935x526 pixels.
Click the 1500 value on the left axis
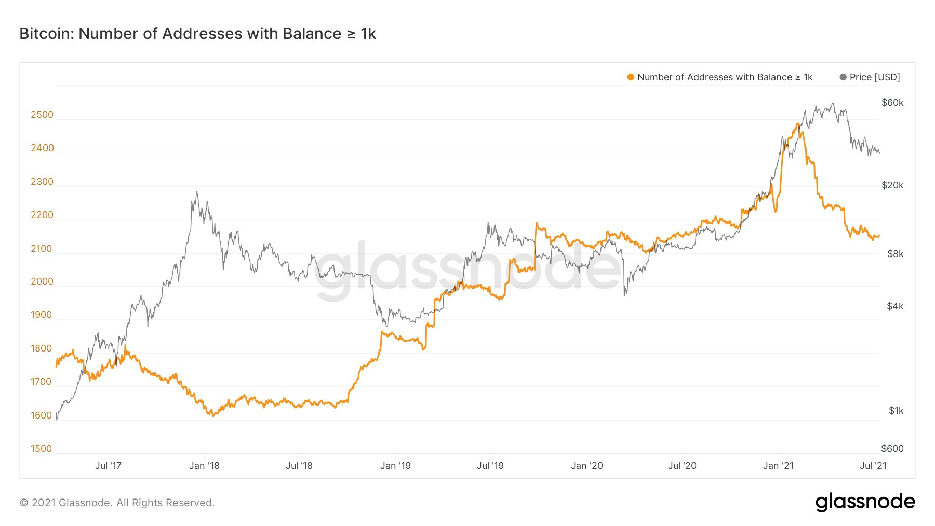42,449
